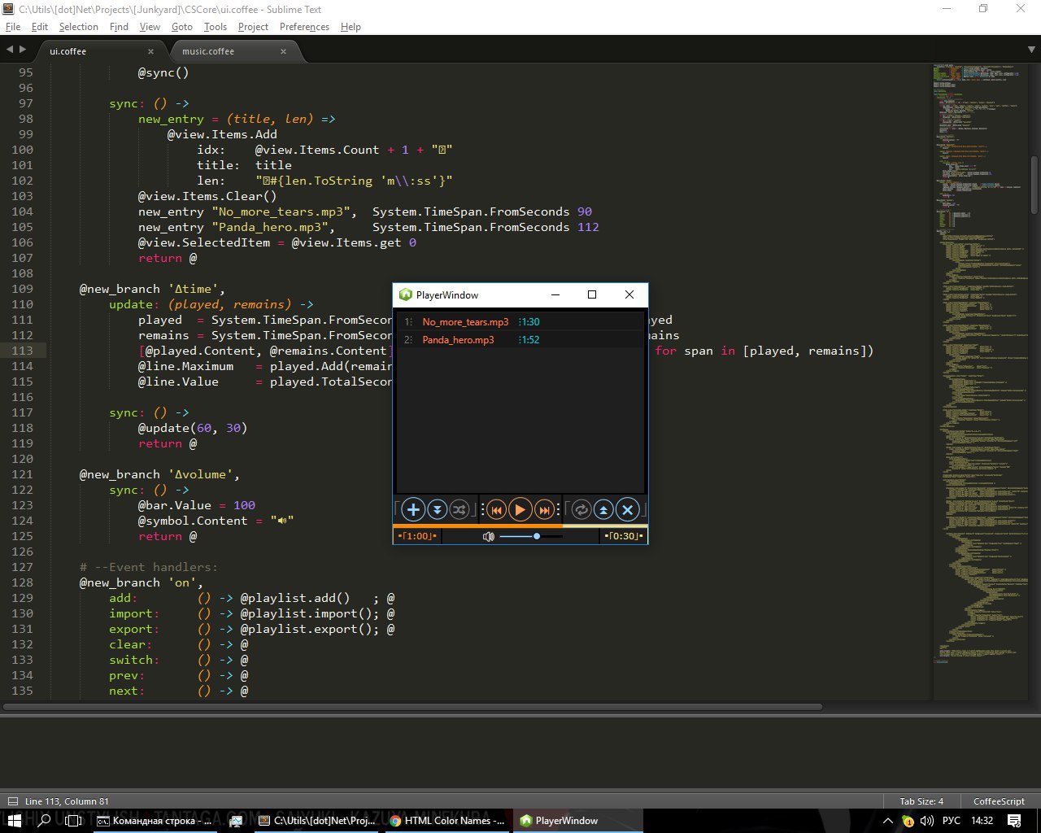
Task: Toggle shuffle mode in PlayerWindow
Action: point(459,510)
